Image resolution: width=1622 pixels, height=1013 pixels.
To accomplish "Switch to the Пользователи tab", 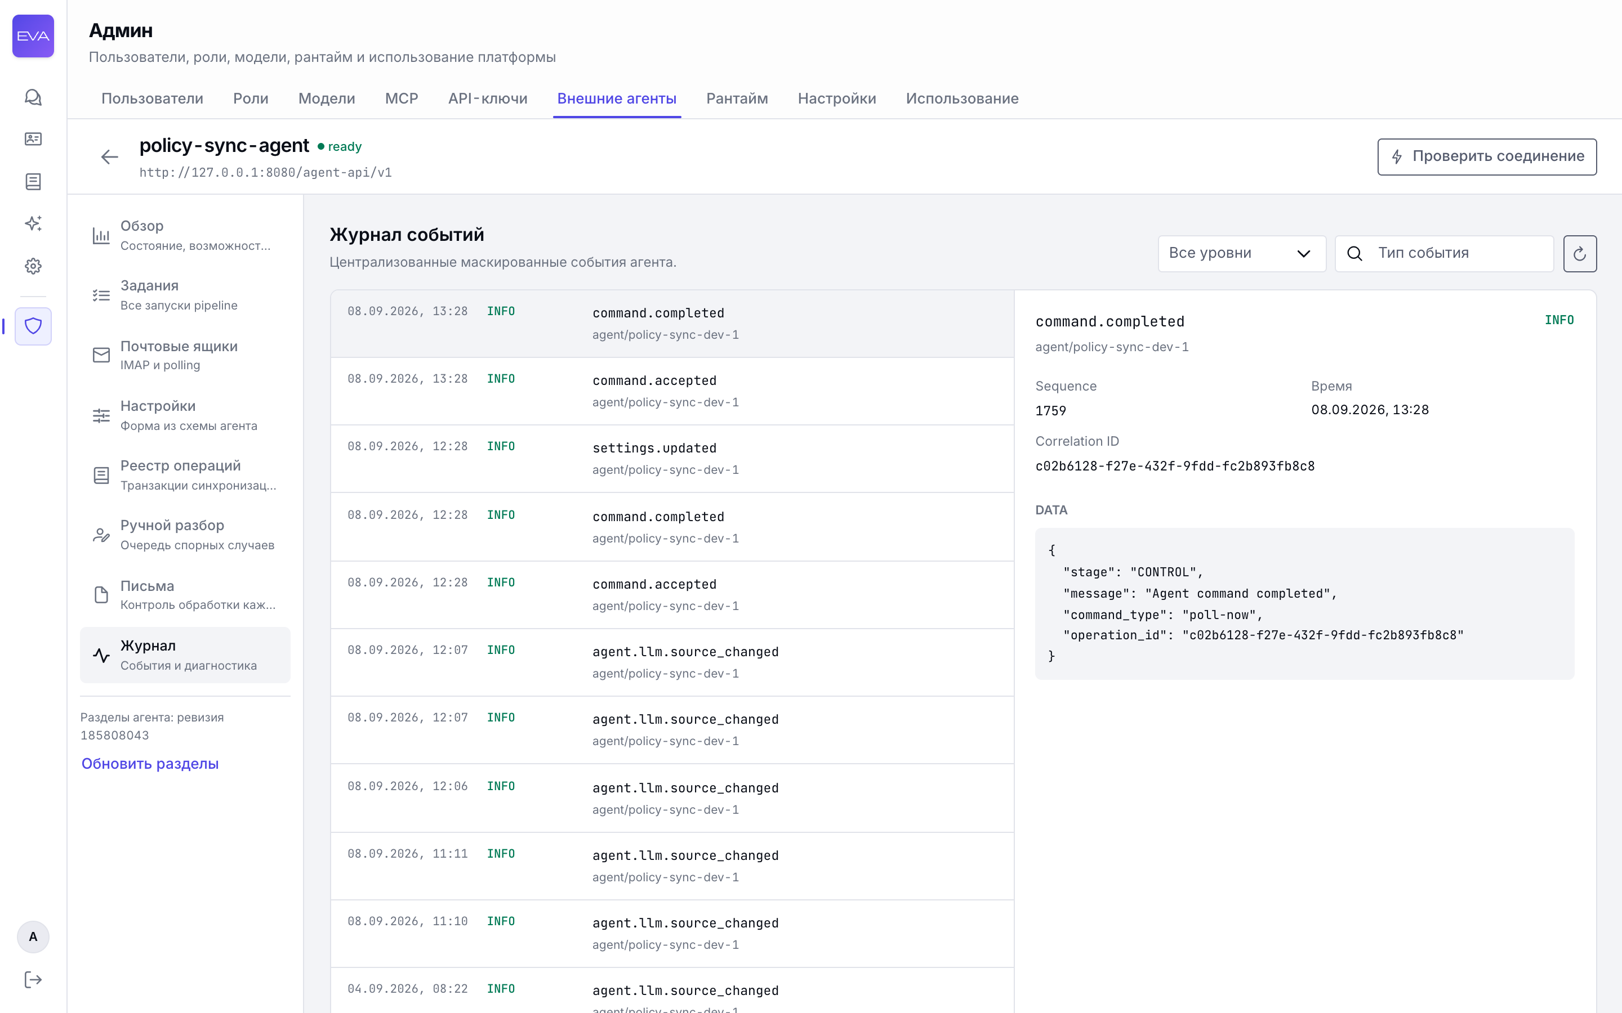I will 152,98.
